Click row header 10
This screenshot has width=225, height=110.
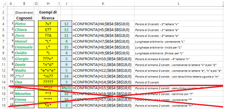[x=4, y=59]
